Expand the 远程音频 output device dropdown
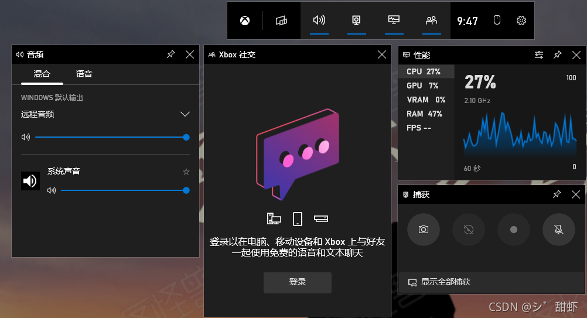587x318 pixels. coord(185,114)
